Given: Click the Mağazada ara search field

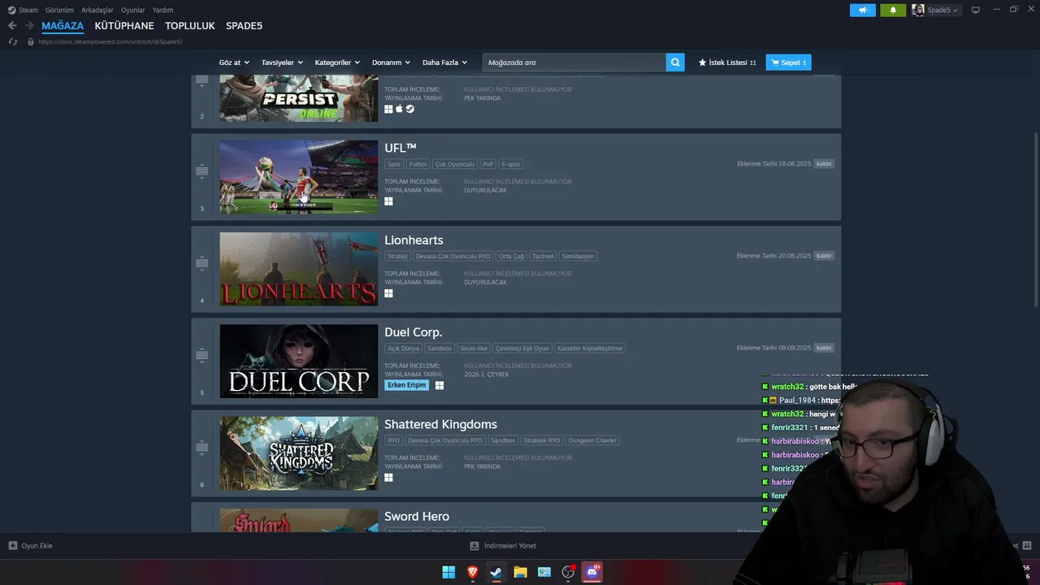Looking at the screenshot, I should tap(574, 63).
